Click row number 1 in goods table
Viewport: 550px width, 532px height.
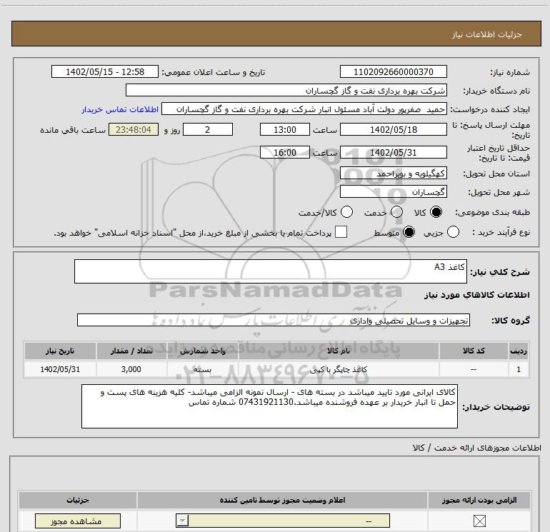coord(519,369)
